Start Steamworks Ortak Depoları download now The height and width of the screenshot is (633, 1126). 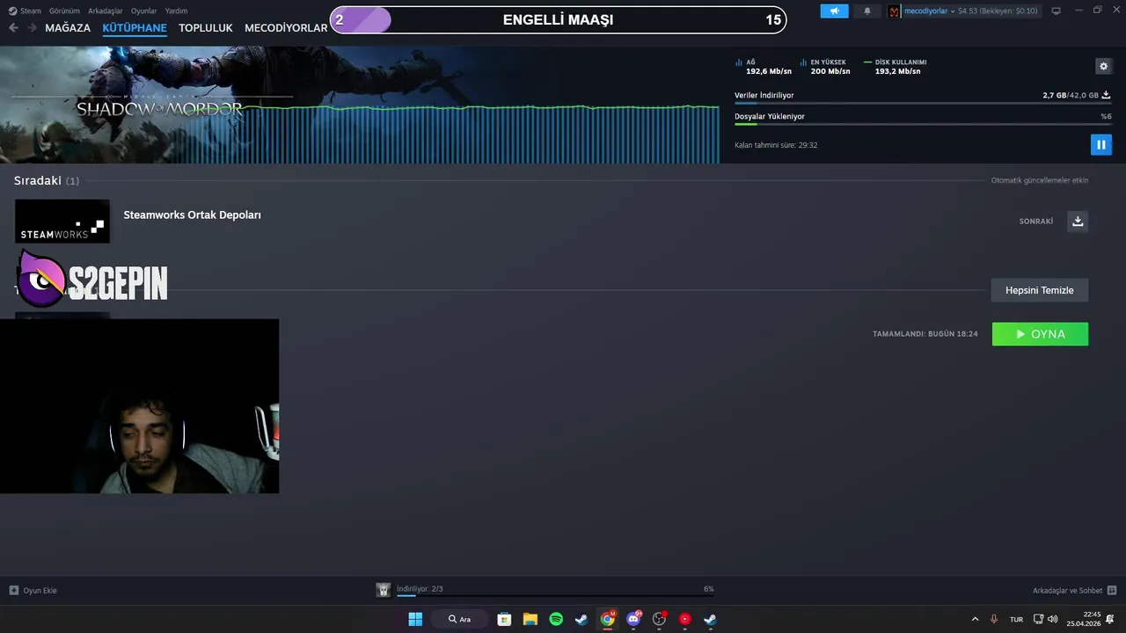pyautogui.click(x=1078, y=222)
